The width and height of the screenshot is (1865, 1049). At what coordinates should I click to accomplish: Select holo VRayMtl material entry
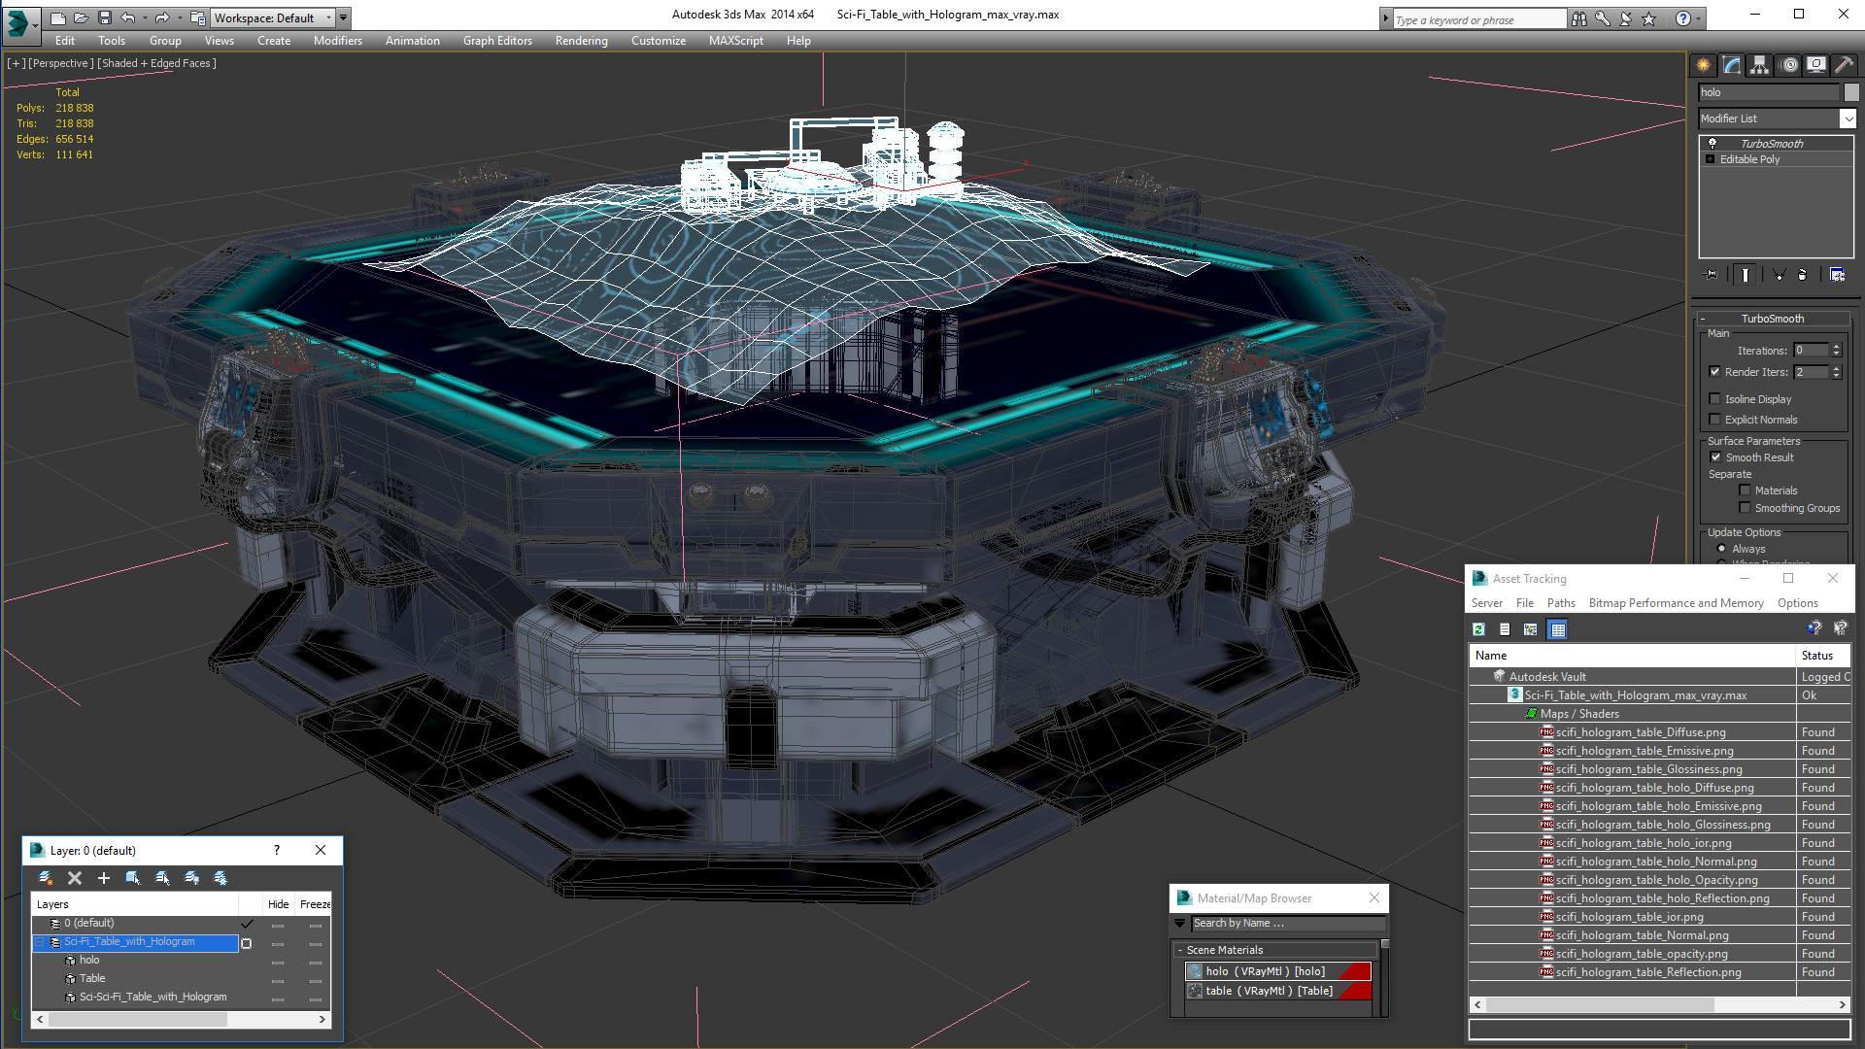point(1277,971)
